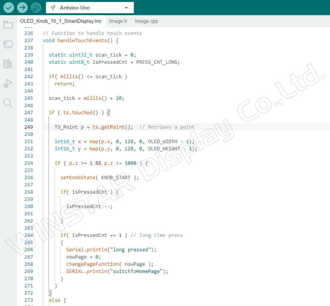Click line number 249 in gutter
The image size is (330, 306).
point(28,127)
